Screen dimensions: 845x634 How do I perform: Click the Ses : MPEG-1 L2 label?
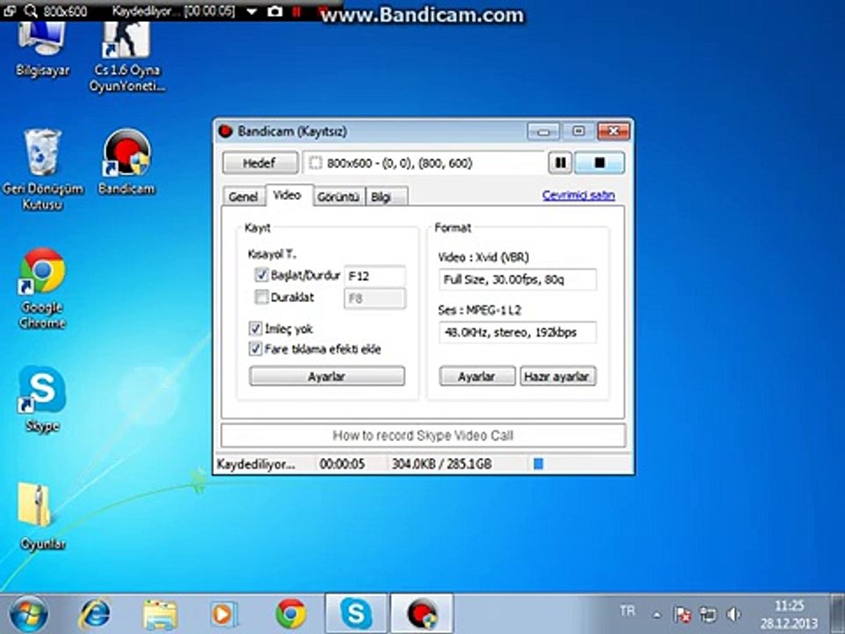tap(479, 310)
